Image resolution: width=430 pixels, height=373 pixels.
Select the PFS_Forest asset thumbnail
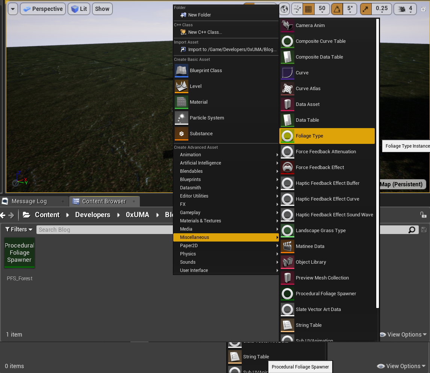click(x=20, y=253)
